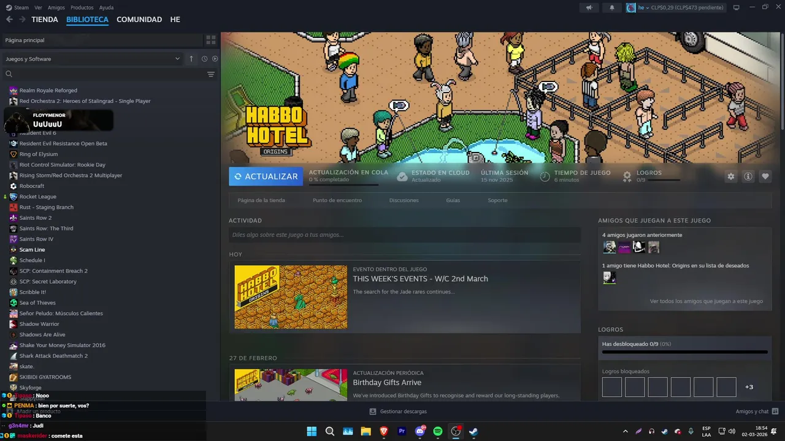Open This Week's Events thumbnail
The image size is (785, 441).
click(291, 297)
